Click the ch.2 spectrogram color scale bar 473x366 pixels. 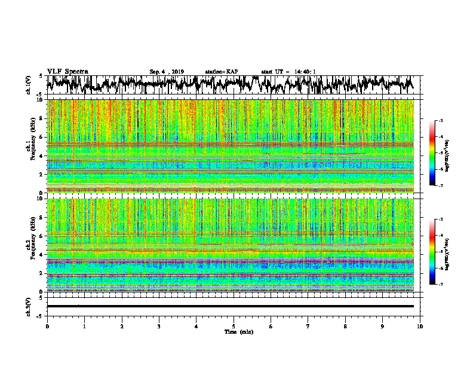[432, 252]
